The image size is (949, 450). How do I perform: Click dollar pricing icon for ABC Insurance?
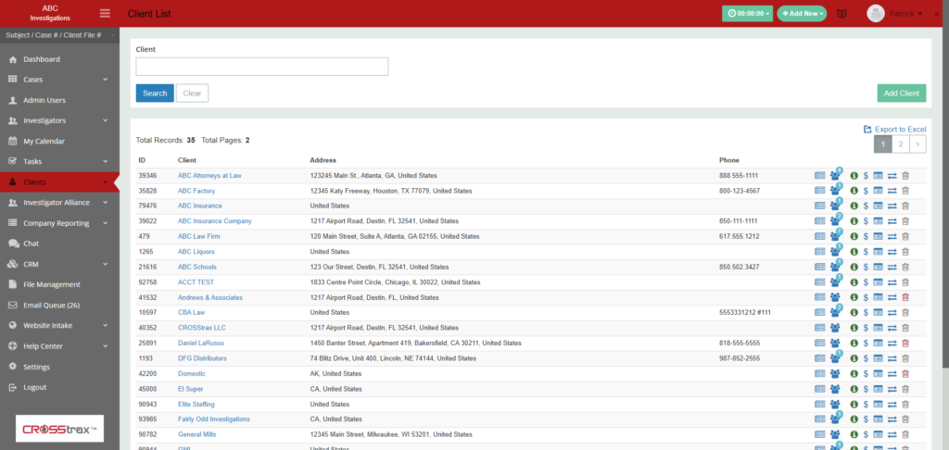point(867,206)
